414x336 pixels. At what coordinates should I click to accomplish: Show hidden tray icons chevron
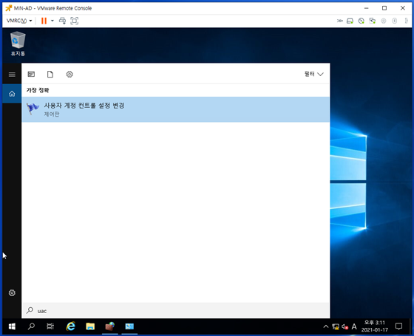(x=326, y=326)
